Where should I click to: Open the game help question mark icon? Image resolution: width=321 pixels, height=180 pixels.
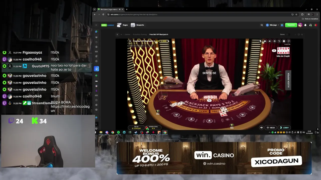point(284,41)
